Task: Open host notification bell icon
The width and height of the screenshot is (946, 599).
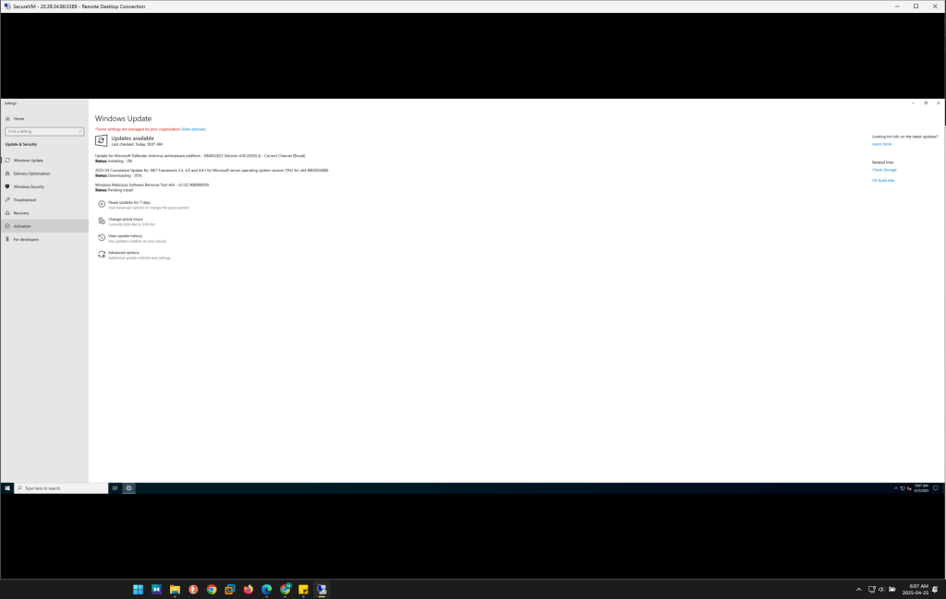Action: coord(935,590)
